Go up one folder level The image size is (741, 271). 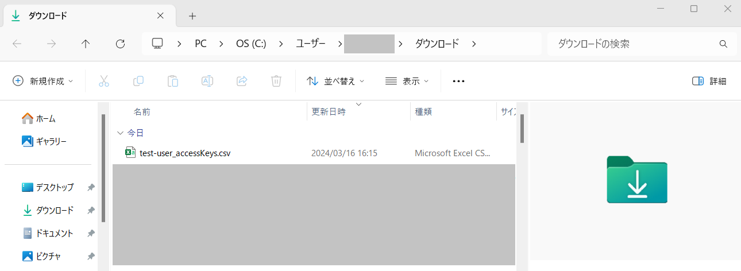tap(86, 44)
